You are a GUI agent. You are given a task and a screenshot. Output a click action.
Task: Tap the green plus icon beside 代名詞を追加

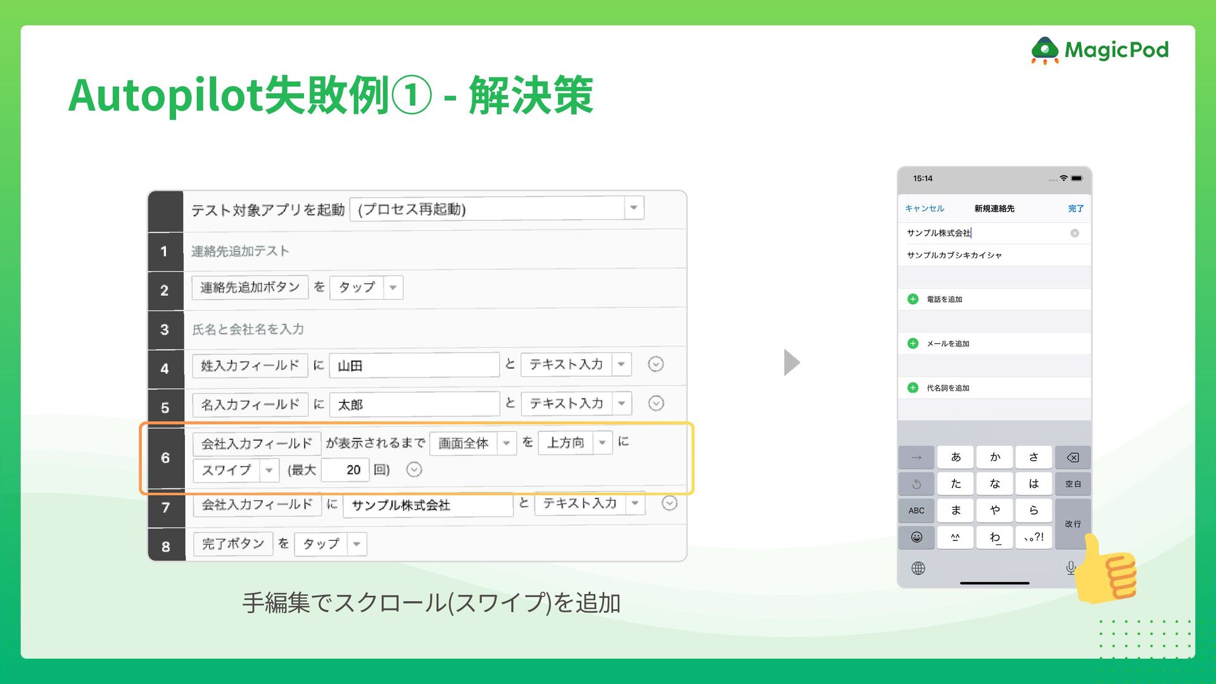point(913,388)
